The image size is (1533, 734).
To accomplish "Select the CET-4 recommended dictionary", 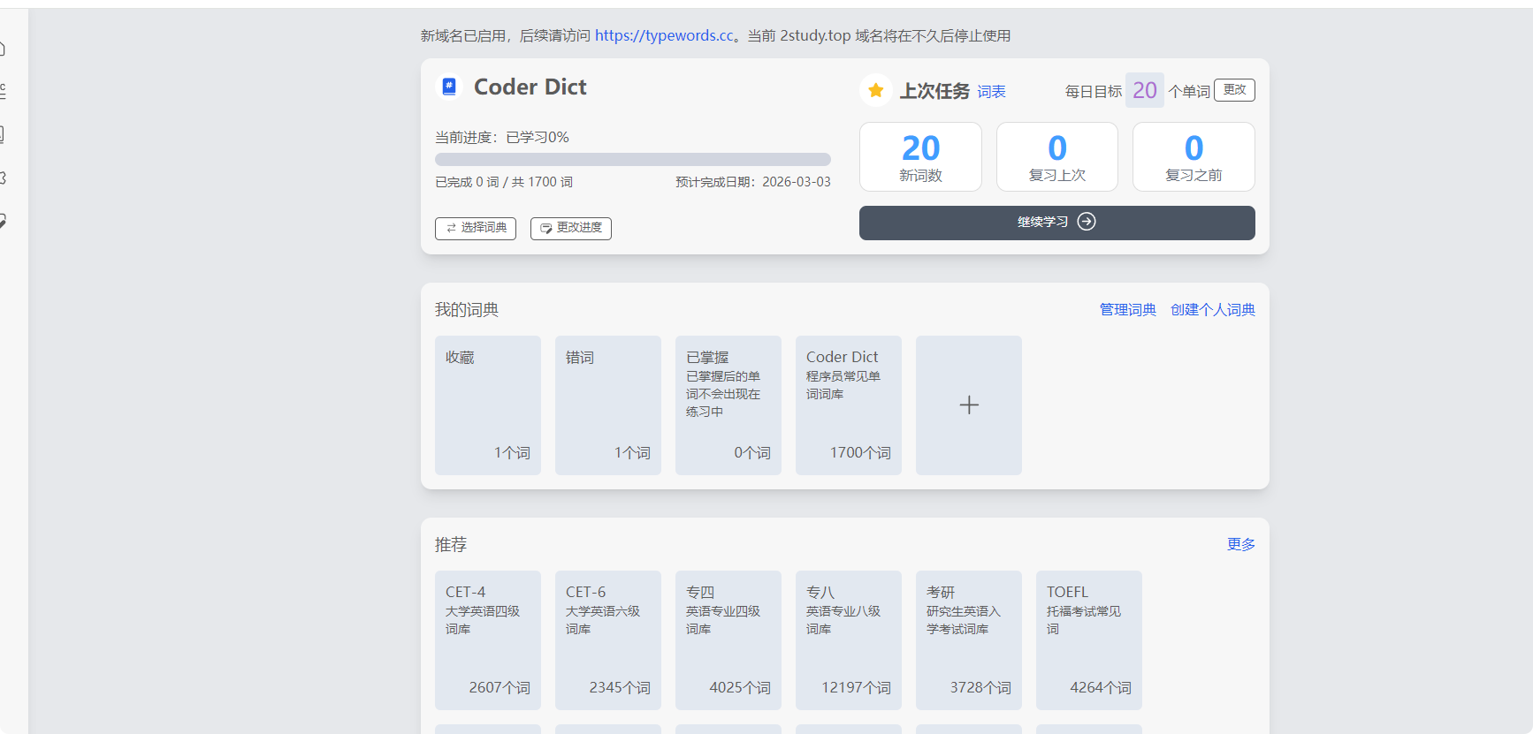I will pyautogui.click(x=488, y=640).
